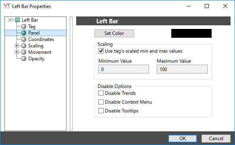This screenshot has height=145, width=235.
Task: Click the Maximum Value input field
Action: click(x=182, y=69)
